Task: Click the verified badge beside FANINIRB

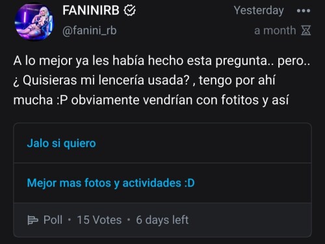Action: coord(129,10)
